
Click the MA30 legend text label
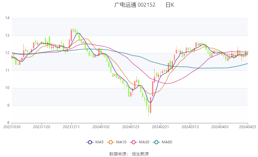(x=144, y=142)
